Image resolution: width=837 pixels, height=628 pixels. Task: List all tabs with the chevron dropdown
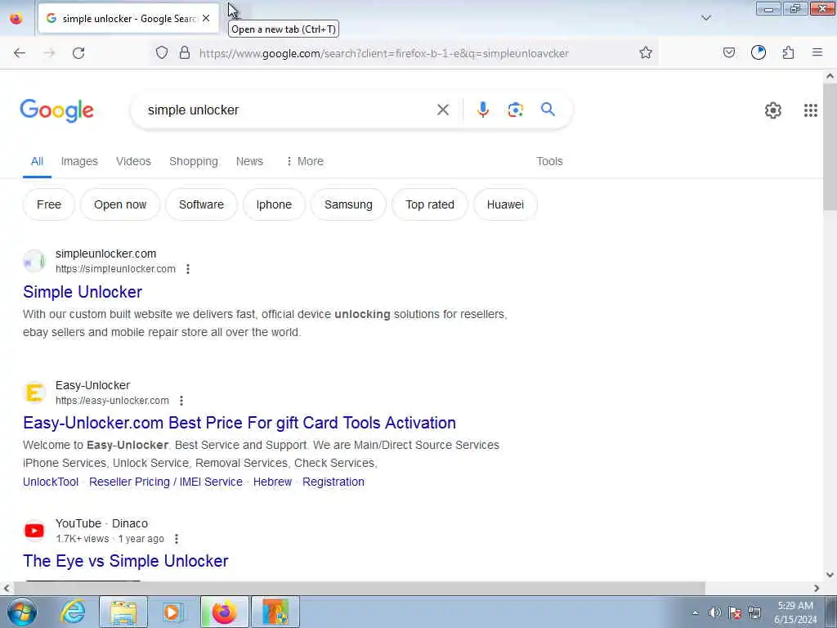pyautogui.click(x=706, y=18)
